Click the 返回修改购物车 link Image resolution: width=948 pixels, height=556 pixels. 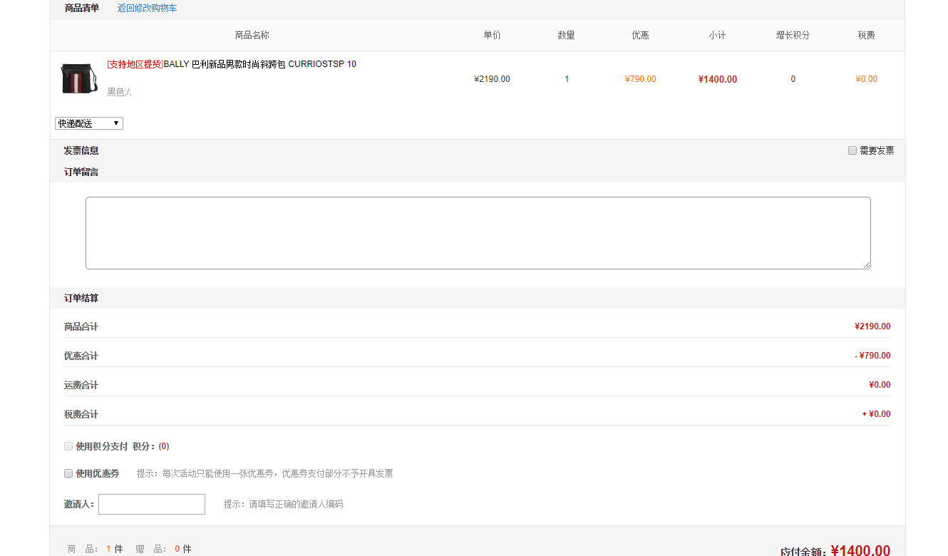click(x=147, y=8)
